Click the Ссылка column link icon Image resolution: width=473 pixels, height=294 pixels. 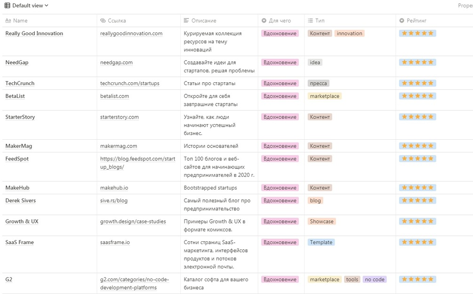coord(103,21)
